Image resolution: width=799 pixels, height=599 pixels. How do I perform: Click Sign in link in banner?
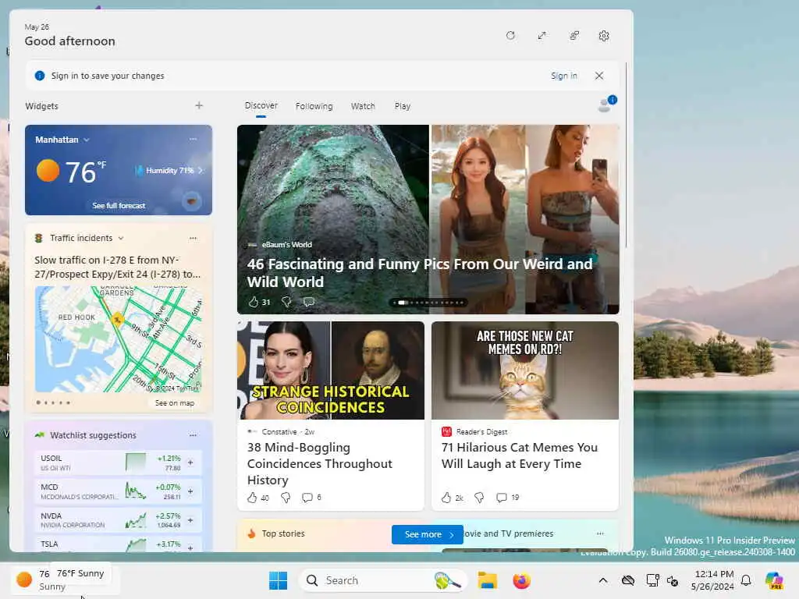pyautogui.click(x=563, y=76)
